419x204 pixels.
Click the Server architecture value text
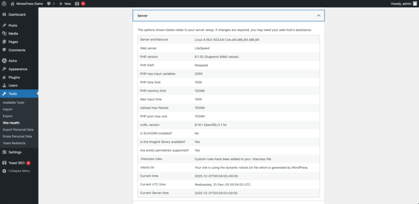pyautogui.click(x=227, y=39)
